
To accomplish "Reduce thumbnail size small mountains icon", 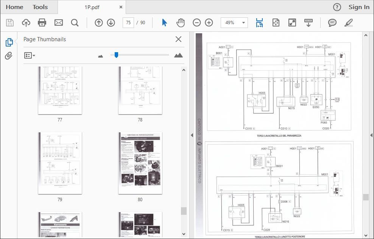I will (x=100, y=56).
